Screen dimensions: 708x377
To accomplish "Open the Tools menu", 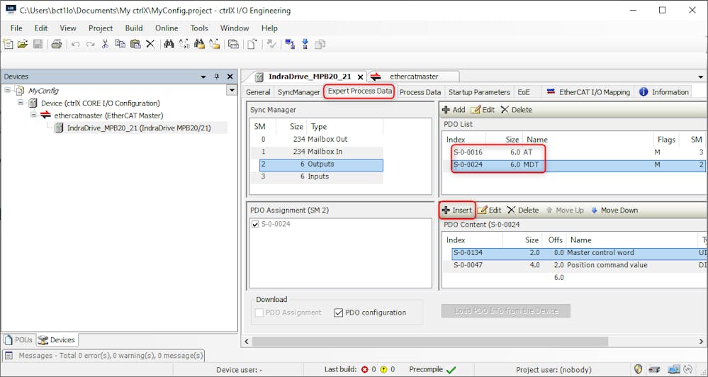I will coord(199,28).
